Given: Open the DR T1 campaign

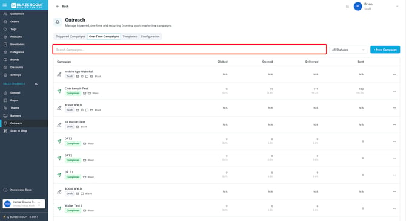Looking at the screenshot, I should 68,172.
